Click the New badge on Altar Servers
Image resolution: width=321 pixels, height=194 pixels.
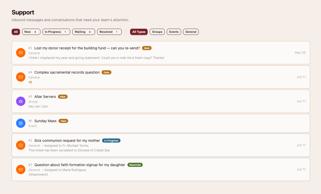[63, 97]
